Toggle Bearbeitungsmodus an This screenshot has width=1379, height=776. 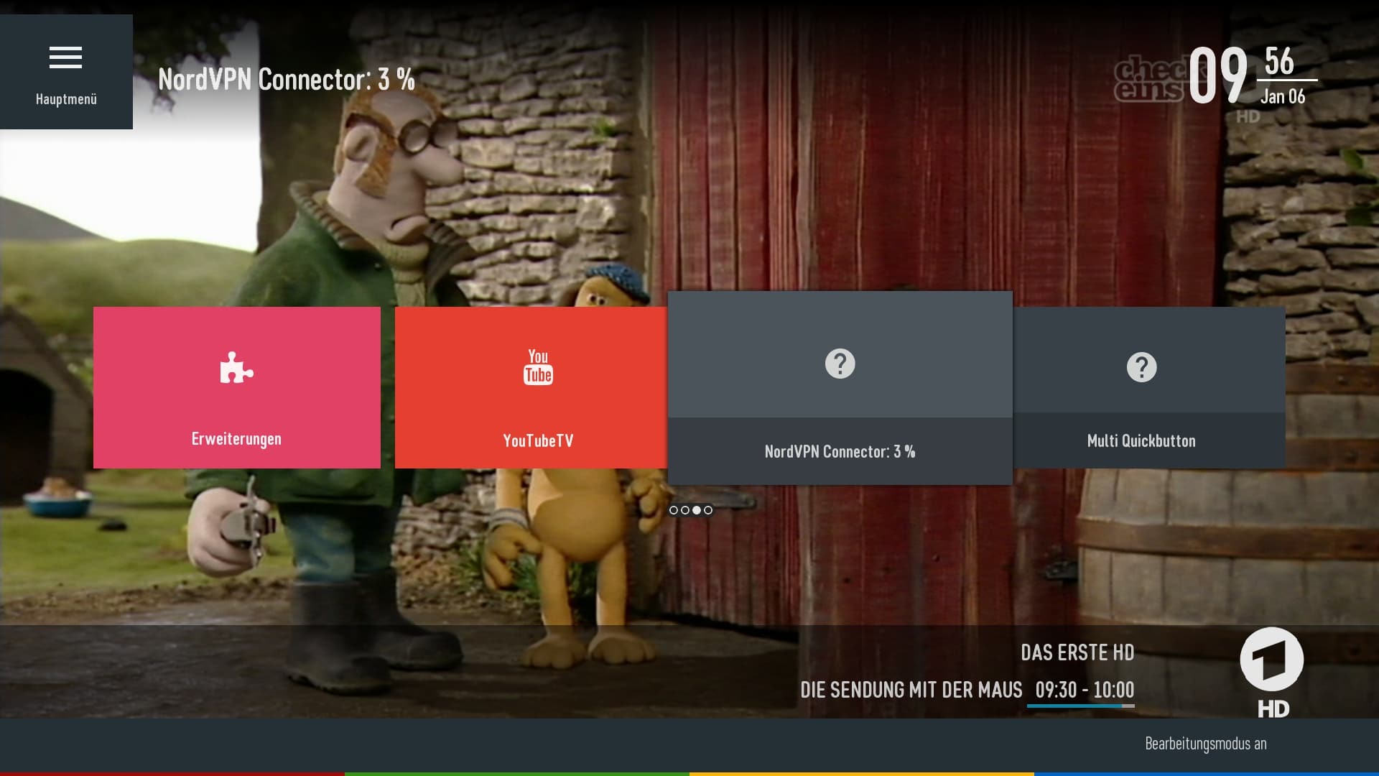tap(1205, 744)
